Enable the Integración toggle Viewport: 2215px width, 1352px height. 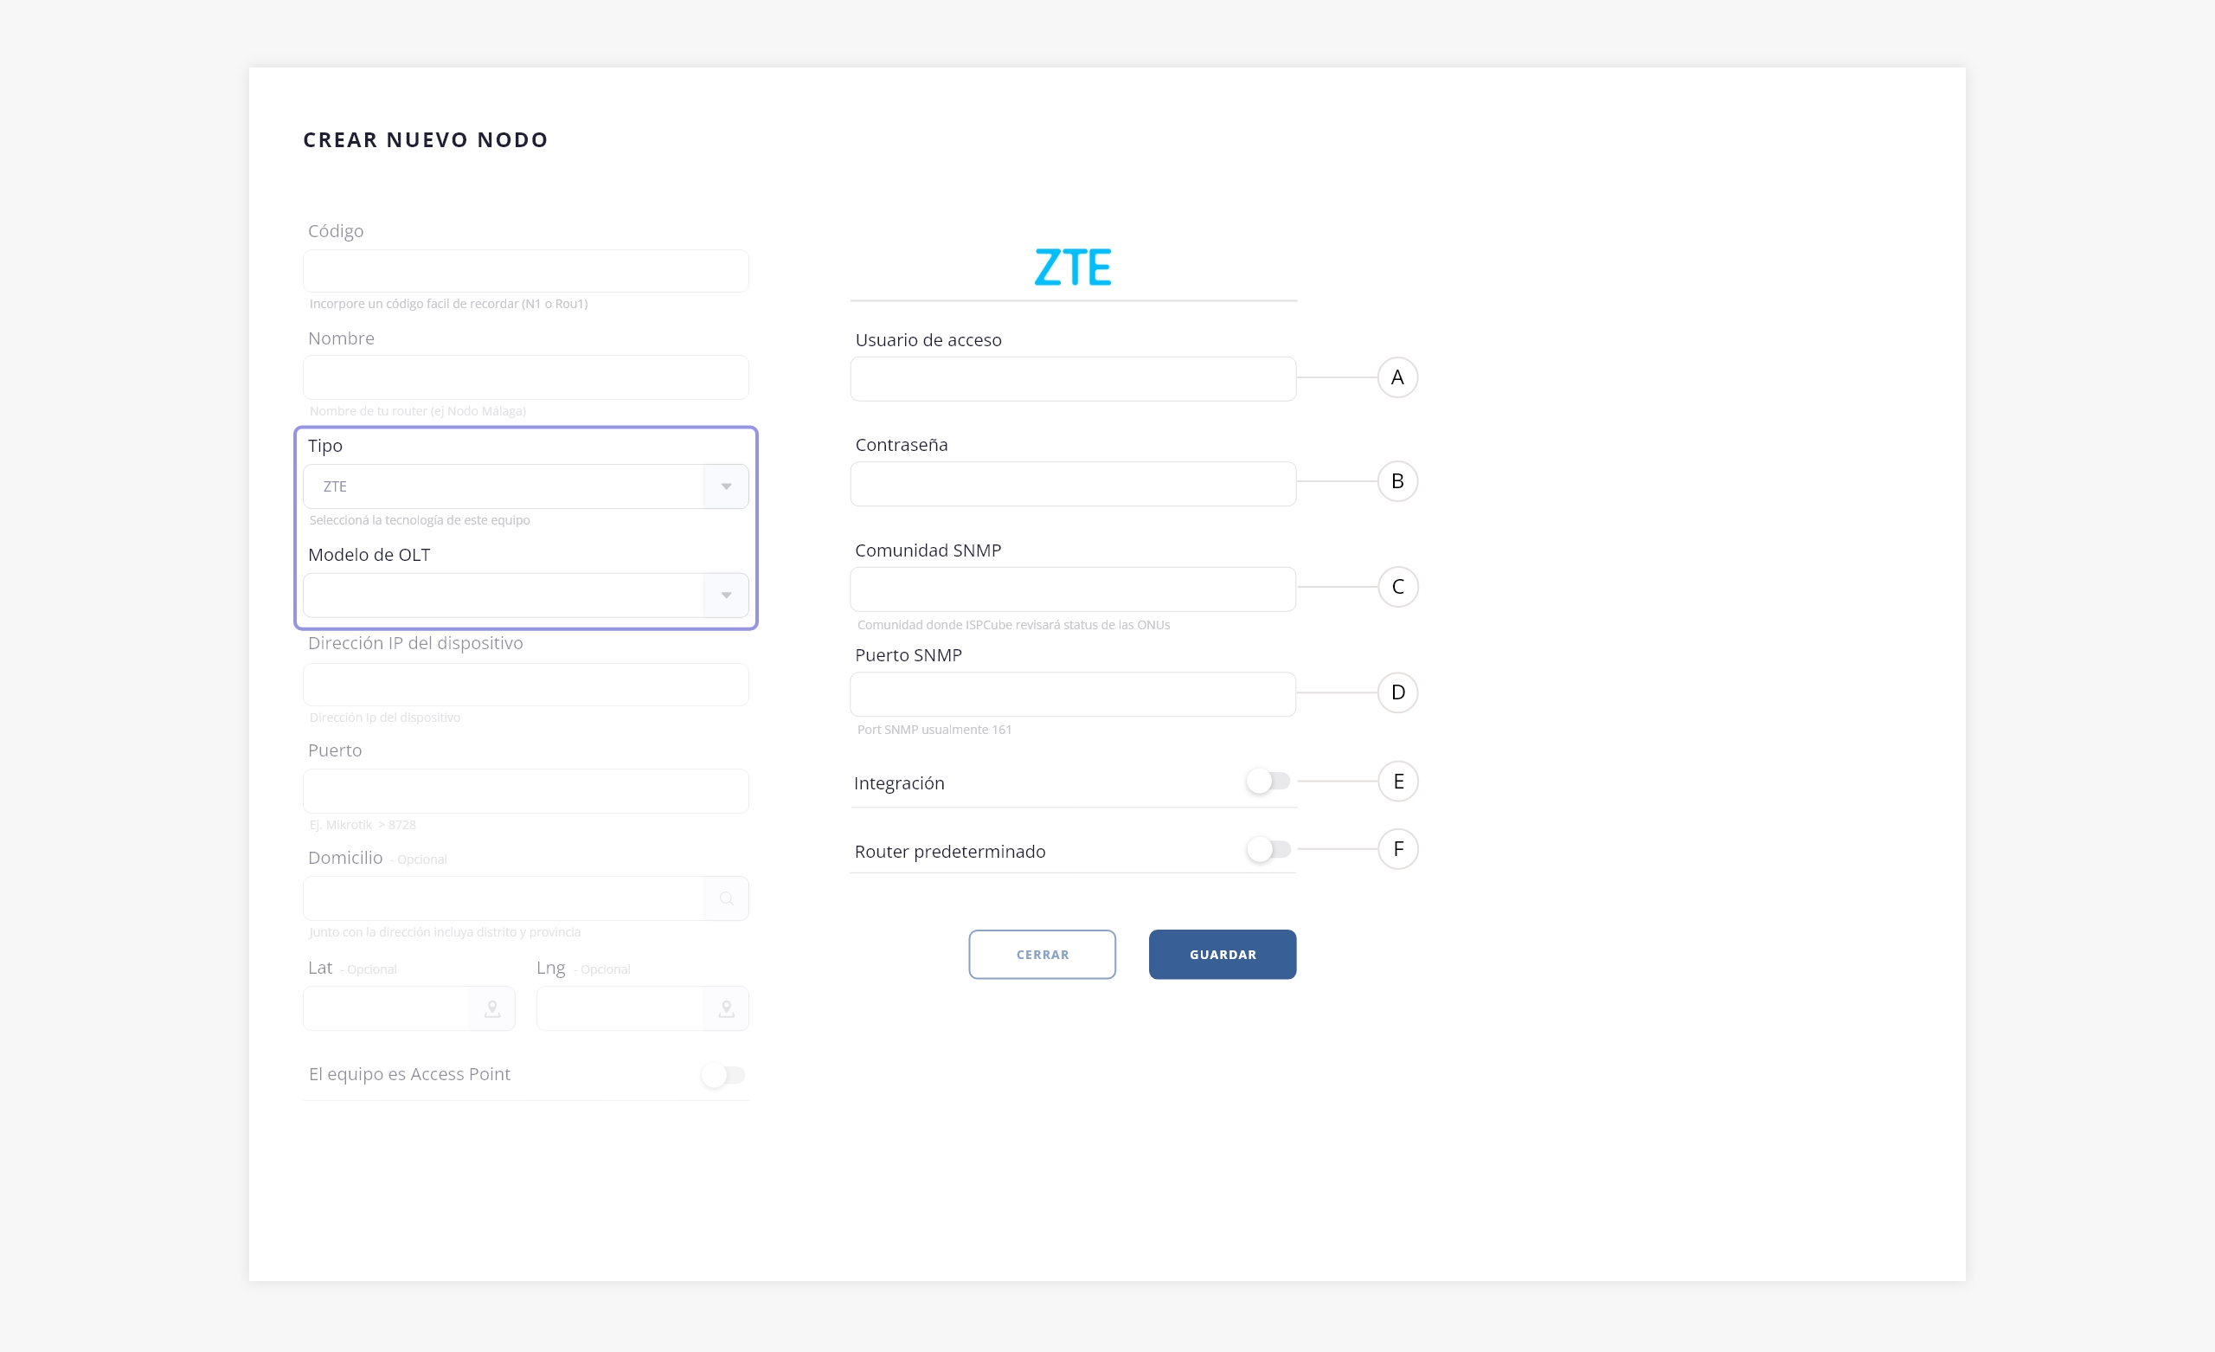1268,782
